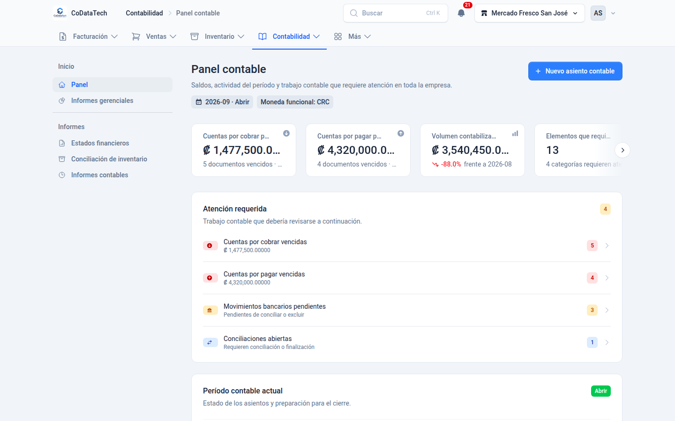Click the Más grid icon
This screenshot has width=675, height=421.
point(338,36)
